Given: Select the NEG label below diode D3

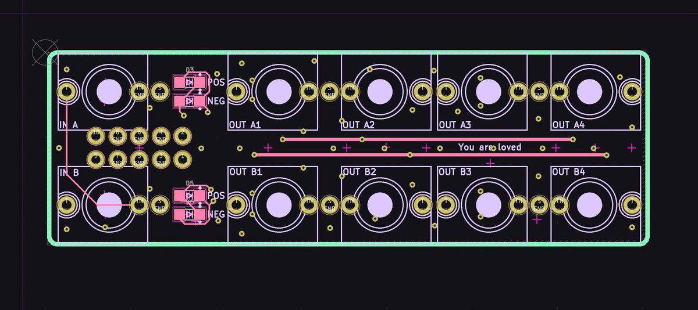Looking at the screenshot, I should (x=216, y=102).
